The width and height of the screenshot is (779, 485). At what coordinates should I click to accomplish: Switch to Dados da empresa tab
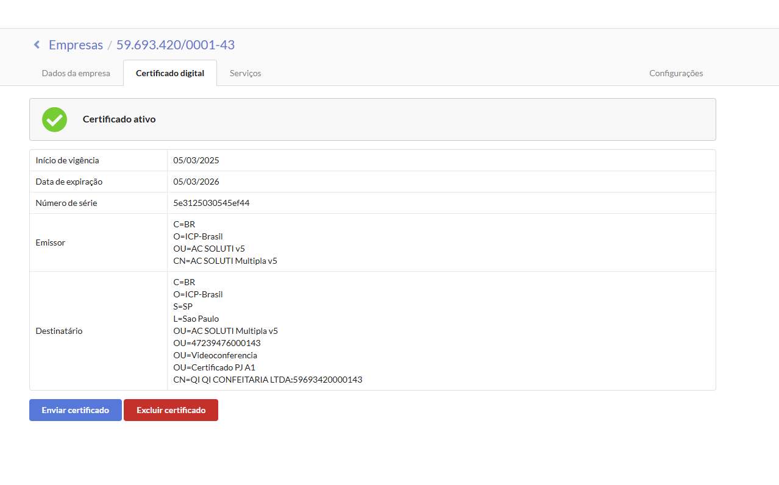point(76,73)
